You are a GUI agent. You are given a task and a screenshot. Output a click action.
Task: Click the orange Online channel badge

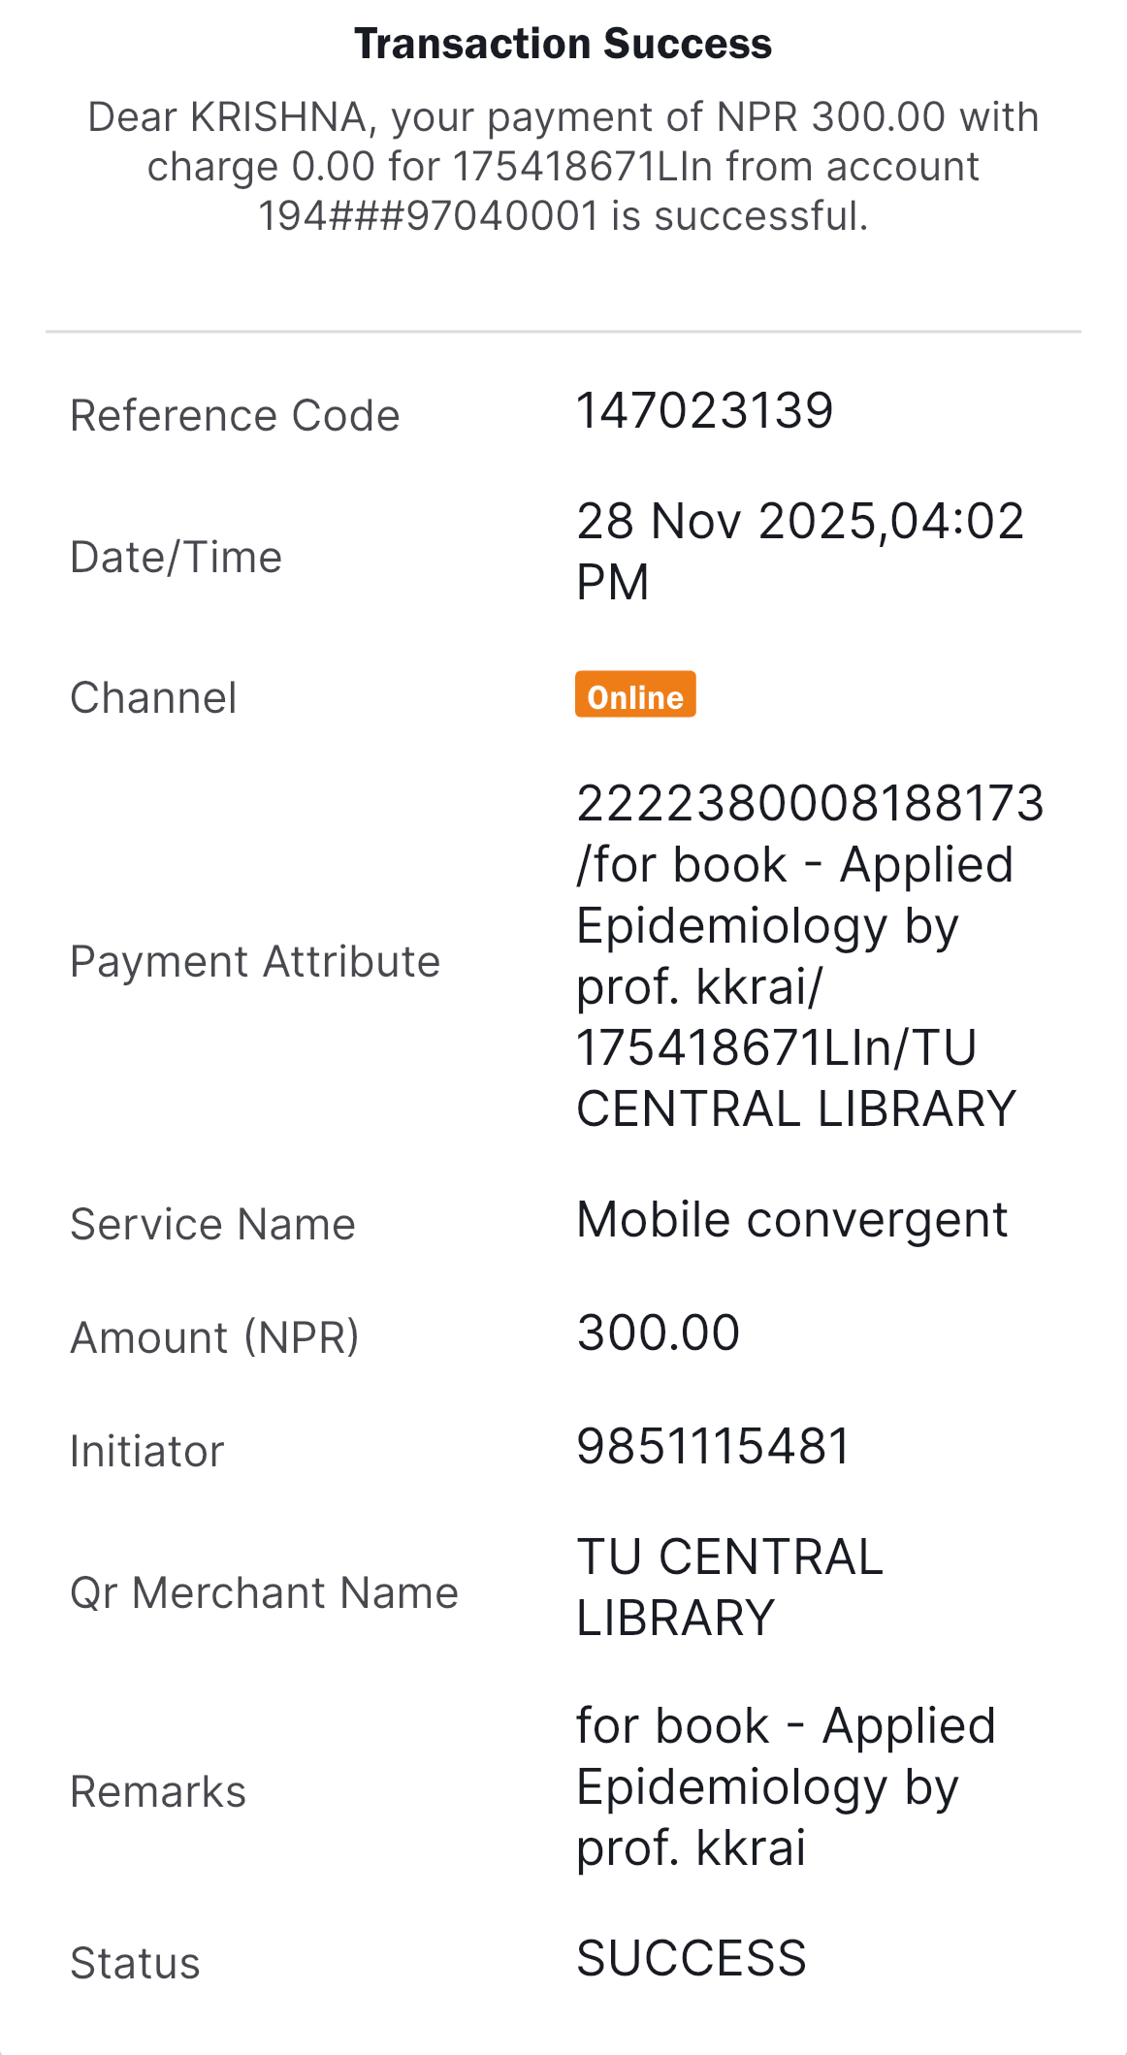coord(635,695)
